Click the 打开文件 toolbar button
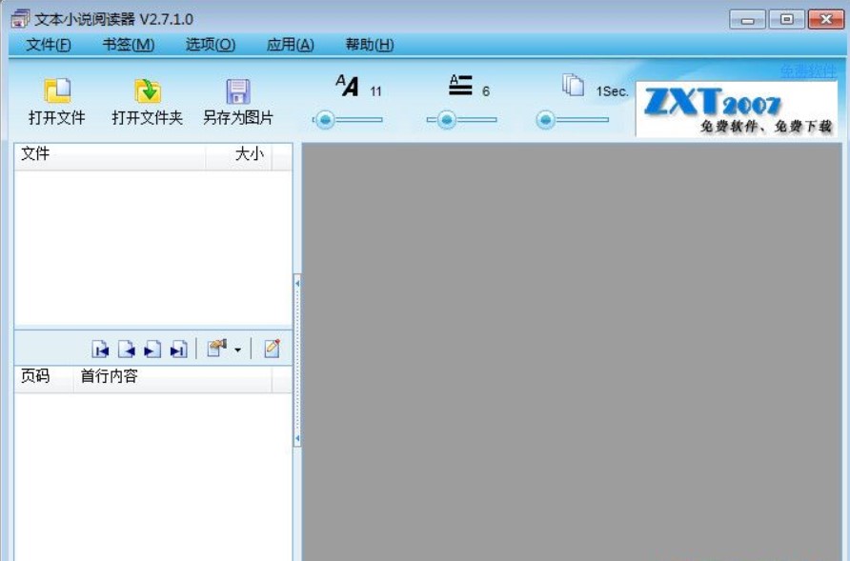 [57, 101]
